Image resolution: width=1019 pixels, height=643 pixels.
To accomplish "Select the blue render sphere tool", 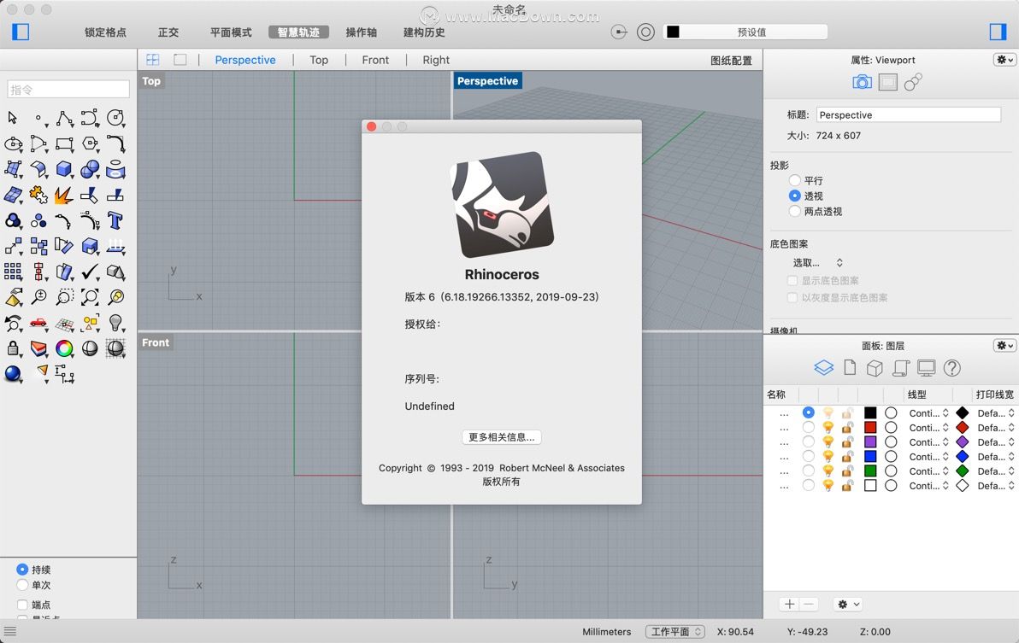I will (x=12, y=374).
